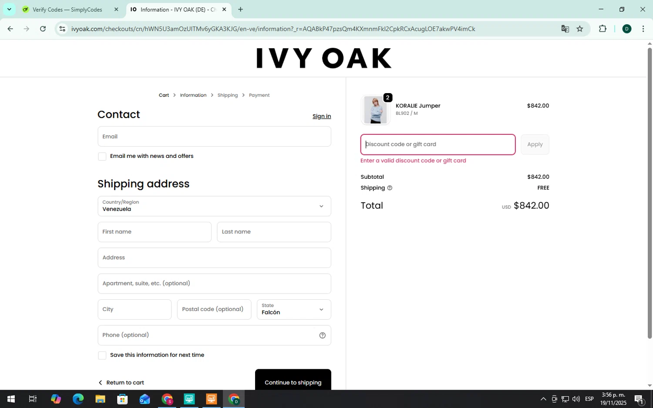653x408 pixels.
Task: Go to Cart in the breadcrumb
Action: [x=164, y=95]
